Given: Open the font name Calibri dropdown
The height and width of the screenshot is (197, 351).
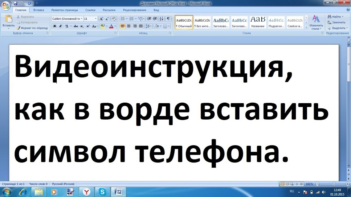Looking at the screenshot, I should 81,19.
